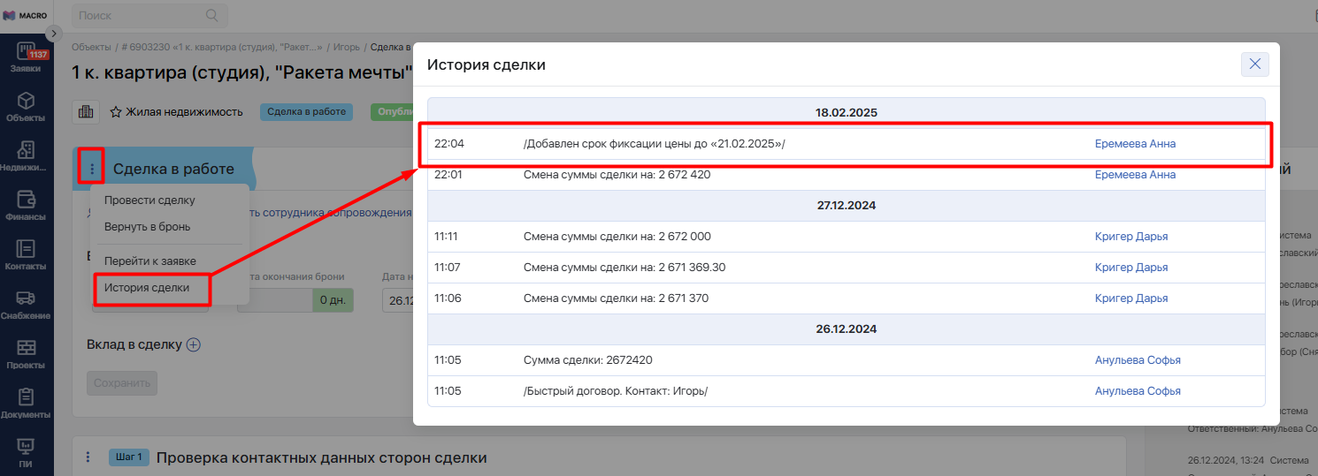Screen dimensions: 1318x476
Task: Open three-dot menu next to Шаг 1
Action: 88,457
